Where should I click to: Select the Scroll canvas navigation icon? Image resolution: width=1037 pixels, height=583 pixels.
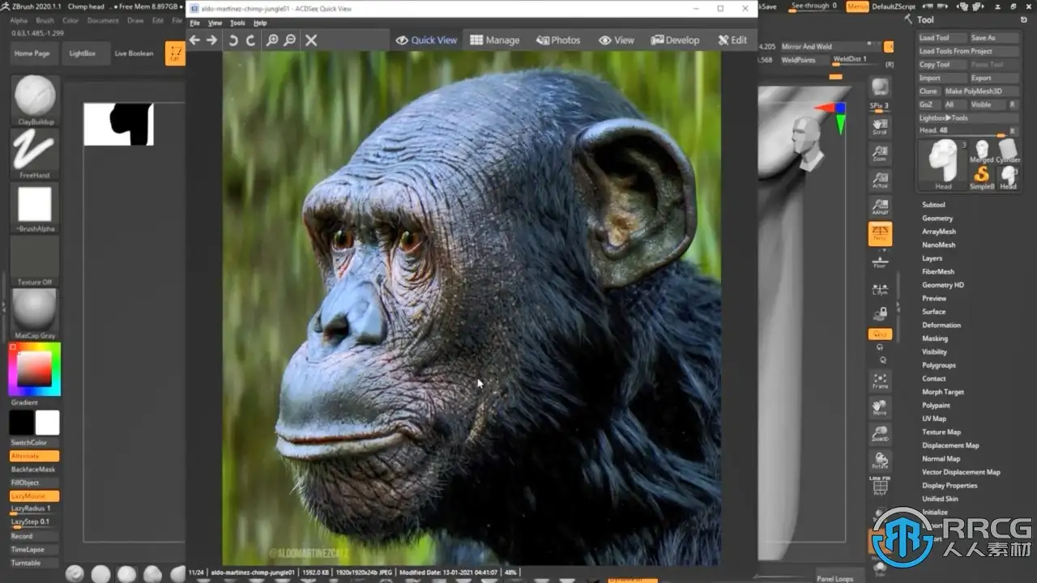click(880, 126)
